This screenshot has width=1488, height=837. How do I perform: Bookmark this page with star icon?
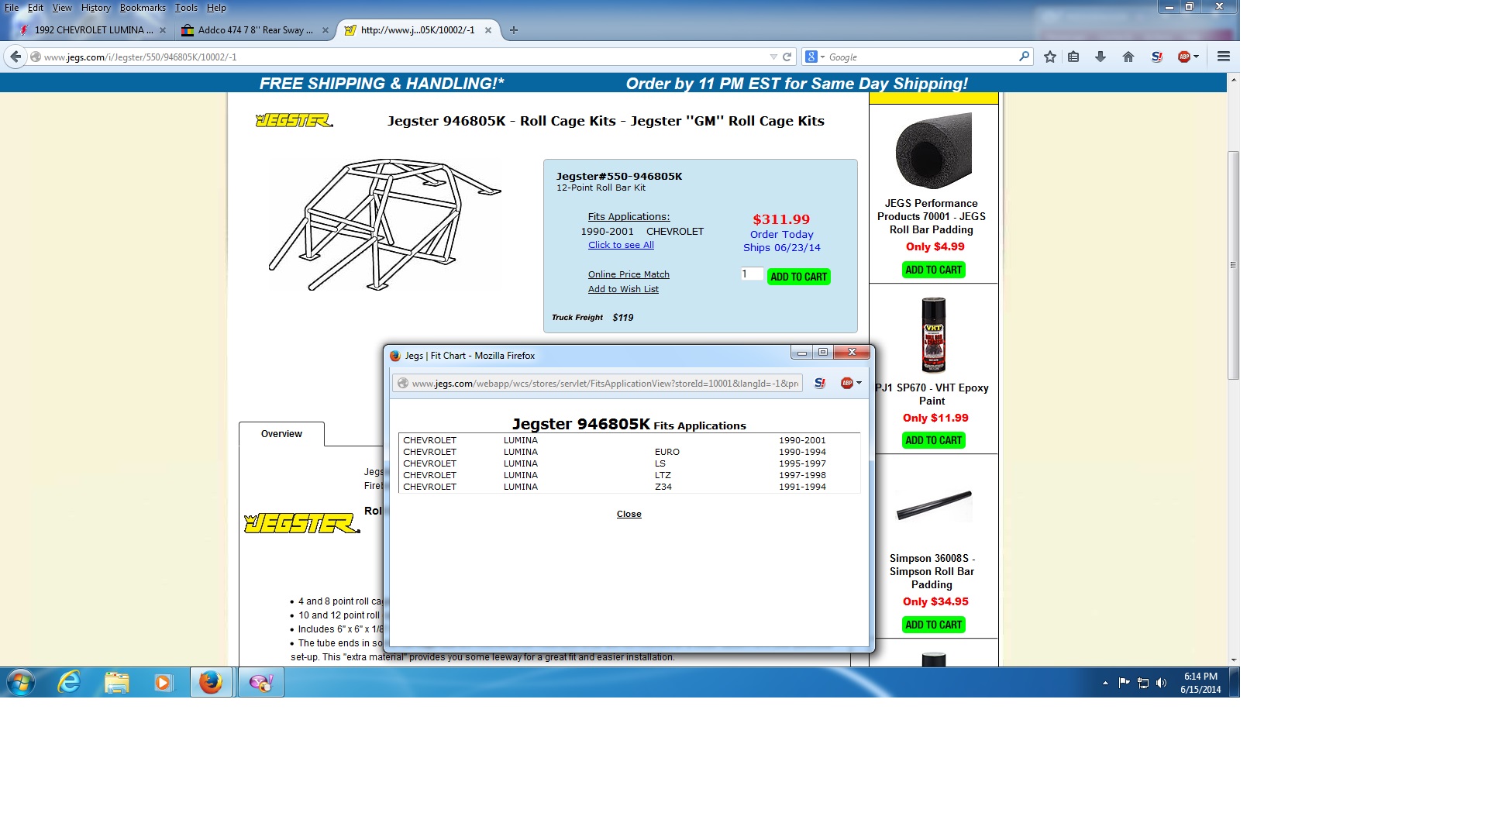(1050, 57)
